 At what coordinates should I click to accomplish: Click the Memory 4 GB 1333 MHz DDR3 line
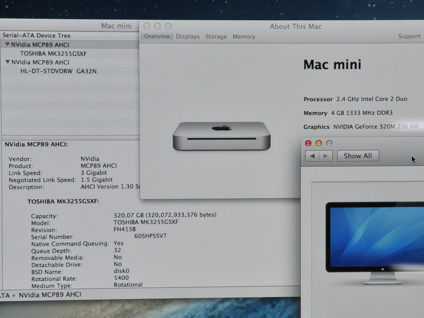pyautogui.click(x=348, y=113)
